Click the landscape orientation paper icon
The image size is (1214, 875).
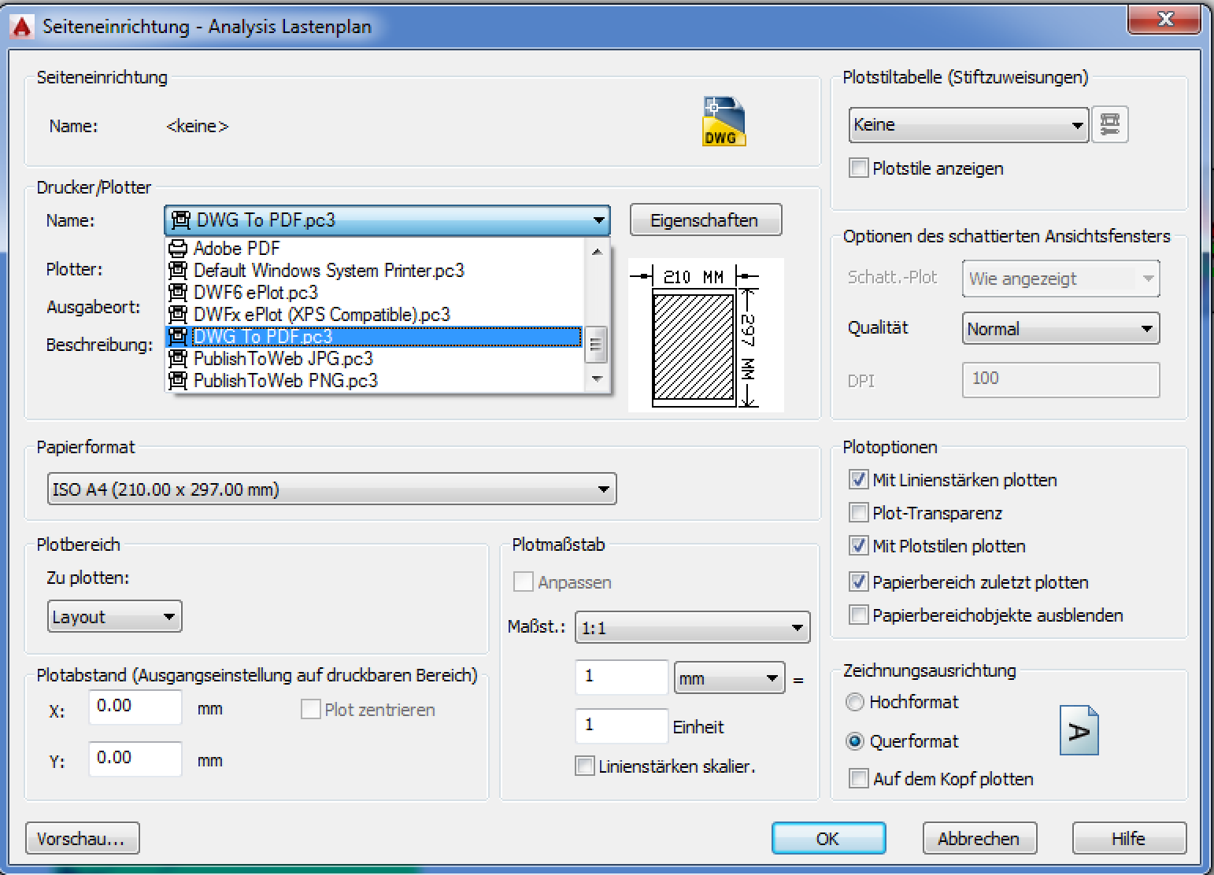point(1079,730)
